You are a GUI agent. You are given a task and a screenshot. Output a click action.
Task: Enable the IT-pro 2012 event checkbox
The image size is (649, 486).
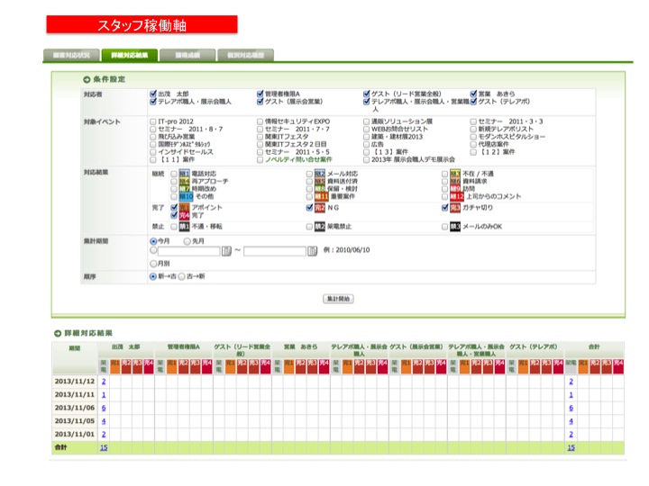click(153, 121)
